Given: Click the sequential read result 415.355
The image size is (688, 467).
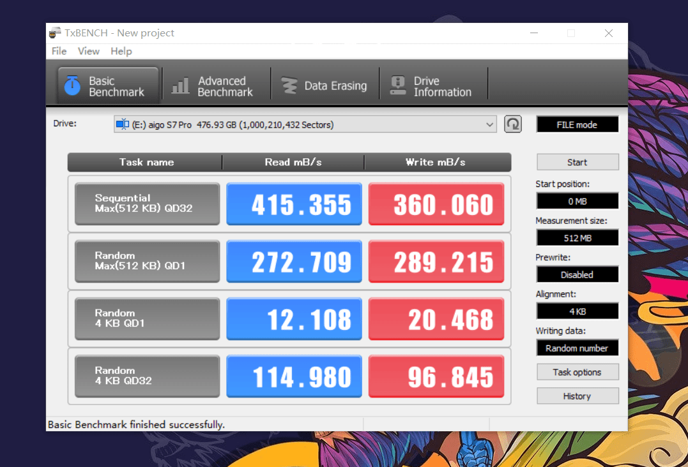Looking at the screenshot, I should (x=294, y=204).
